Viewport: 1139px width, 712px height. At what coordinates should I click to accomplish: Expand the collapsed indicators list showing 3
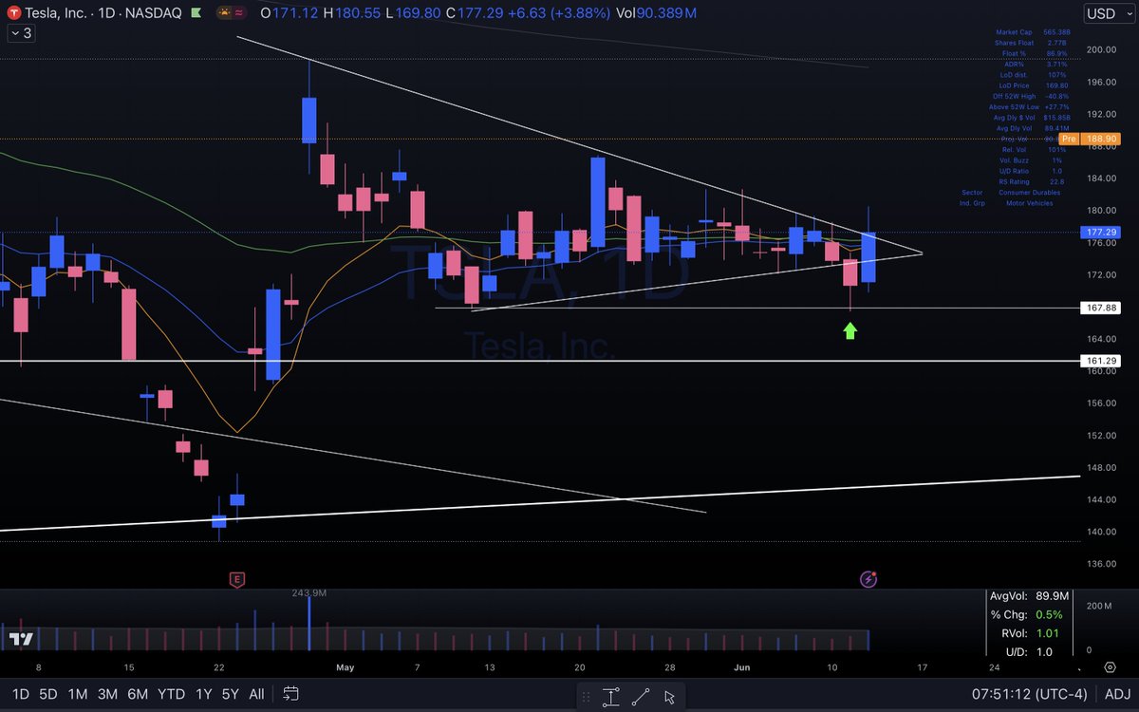coord(20,33)
